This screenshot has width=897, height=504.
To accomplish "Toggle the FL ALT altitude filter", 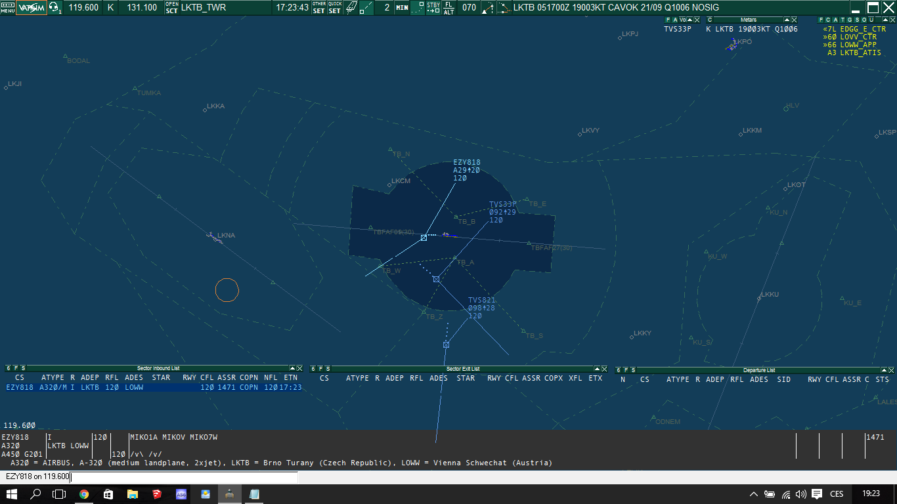I will (x=448, y=8).
